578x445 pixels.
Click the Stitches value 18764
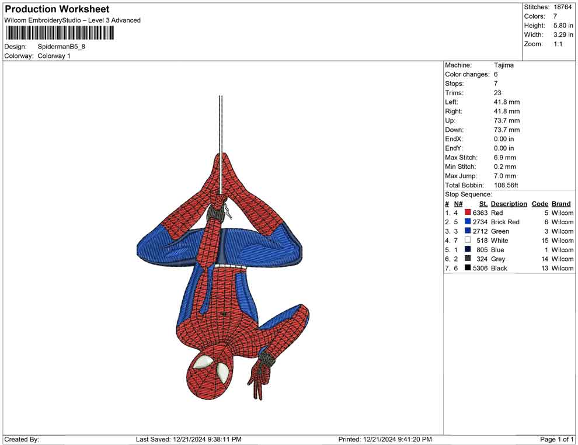562,7
